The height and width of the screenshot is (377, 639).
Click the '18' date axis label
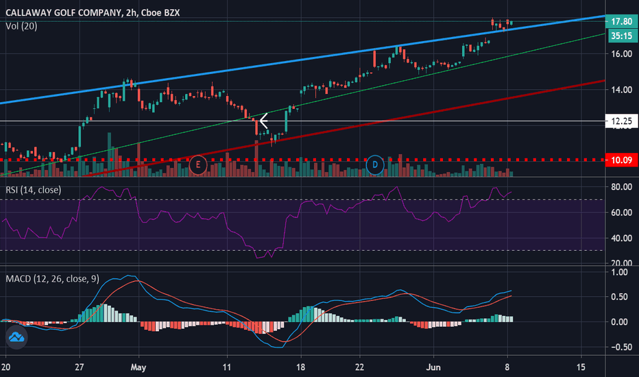click(x=300, y=367)
